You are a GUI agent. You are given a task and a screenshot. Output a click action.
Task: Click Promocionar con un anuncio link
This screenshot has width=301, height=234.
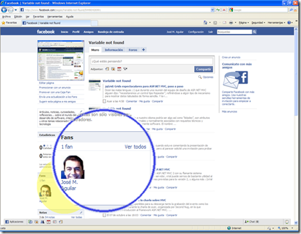tap(55, 87)
